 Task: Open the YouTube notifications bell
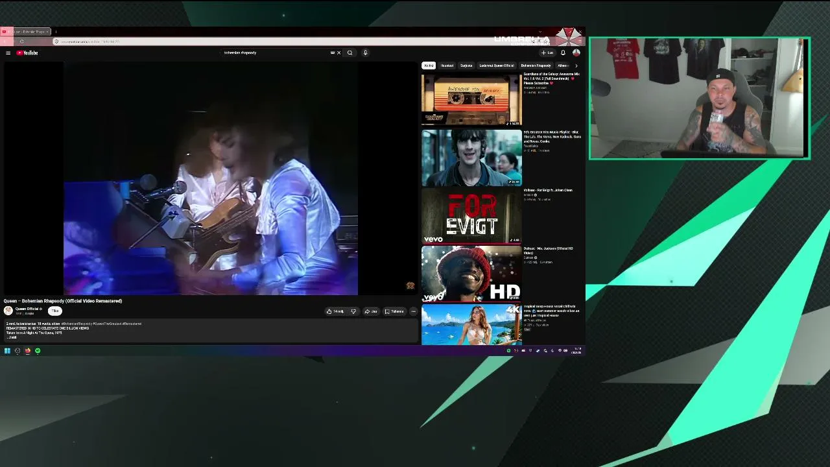coord(563,53)
